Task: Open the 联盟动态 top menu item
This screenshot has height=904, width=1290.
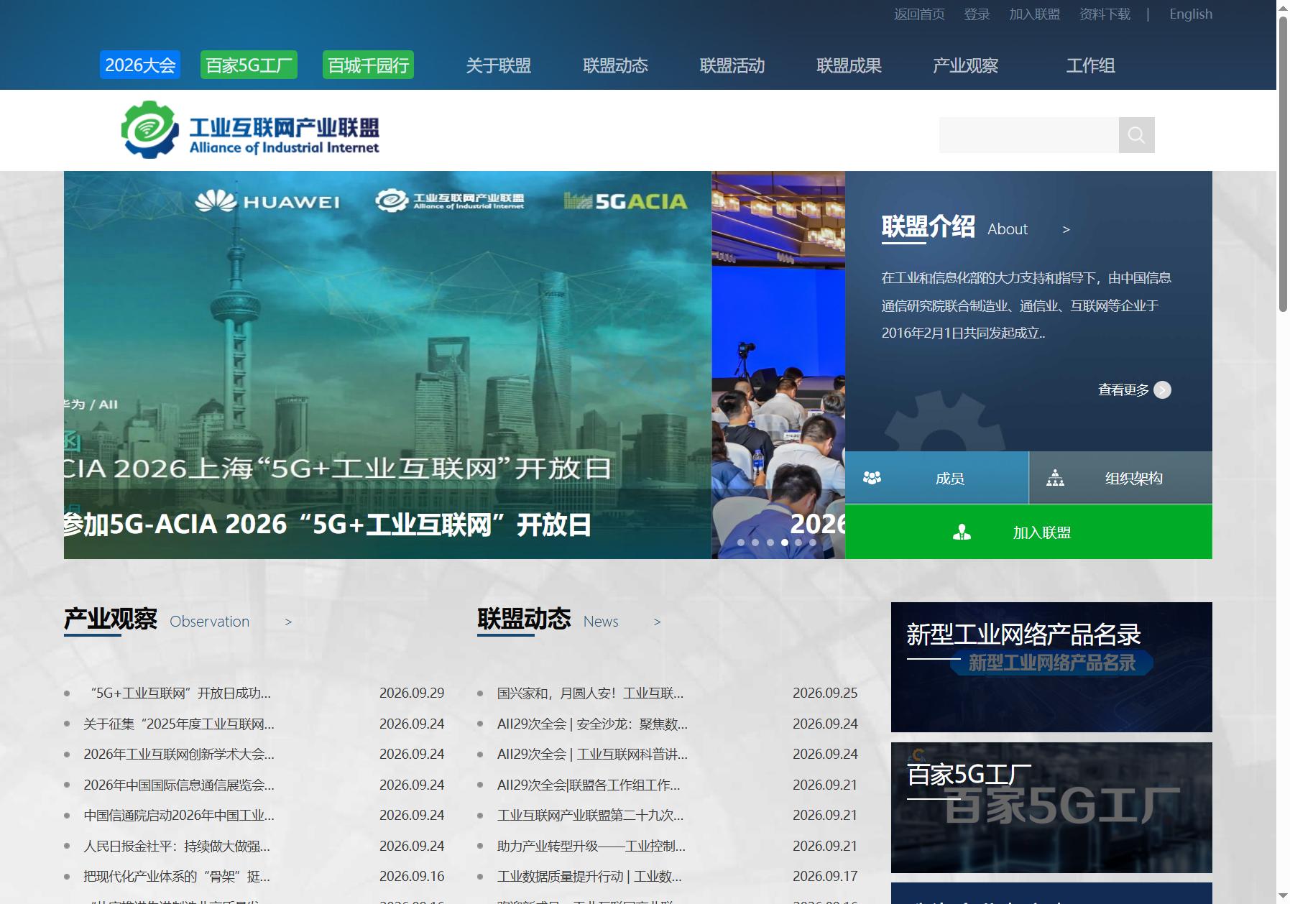Action: tap(615, 65)
